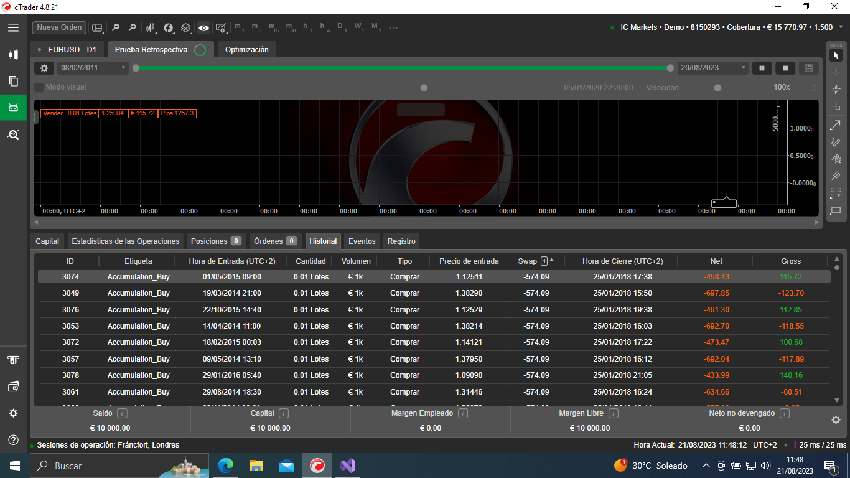Open the Automate robot section in sidebar
The height and width of the screenshot is (478, 850).
13,108
